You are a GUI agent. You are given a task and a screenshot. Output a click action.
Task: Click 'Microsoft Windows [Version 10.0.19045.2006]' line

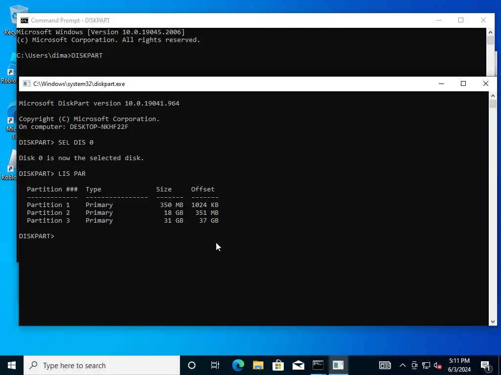(101, 32)
